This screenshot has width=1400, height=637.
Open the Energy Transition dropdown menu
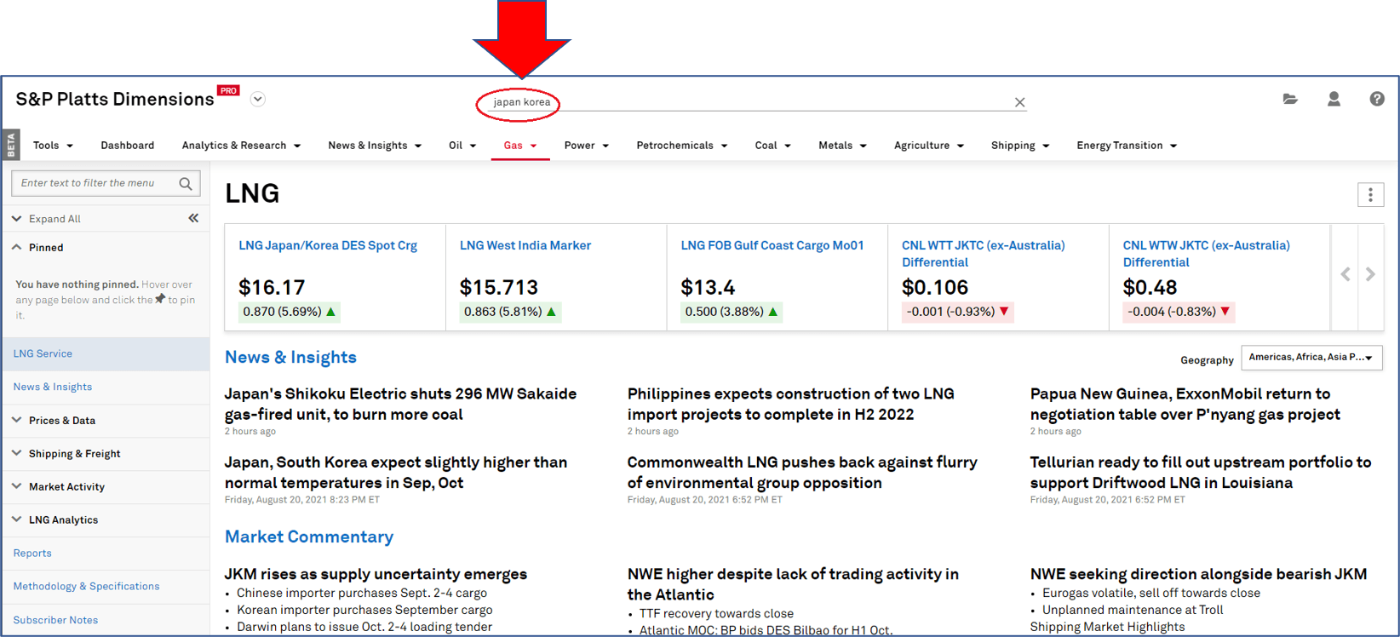tap(1127, 146)
